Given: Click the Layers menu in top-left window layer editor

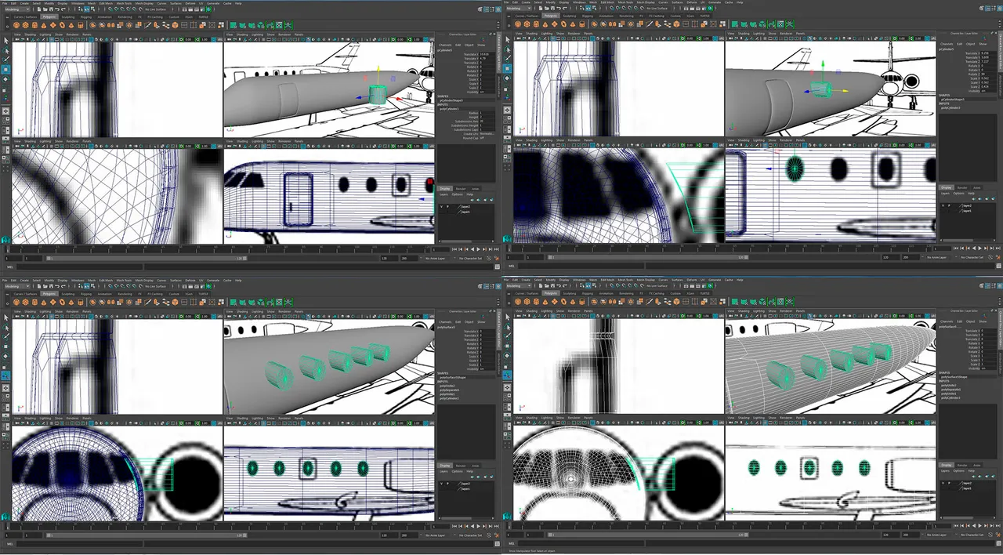Looking at the screenshot, I should coord(444,194).
